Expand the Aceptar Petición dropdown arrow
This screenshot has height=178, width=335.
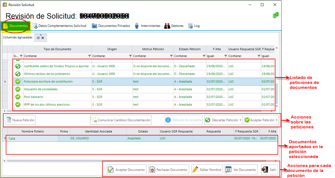(277, 120)
